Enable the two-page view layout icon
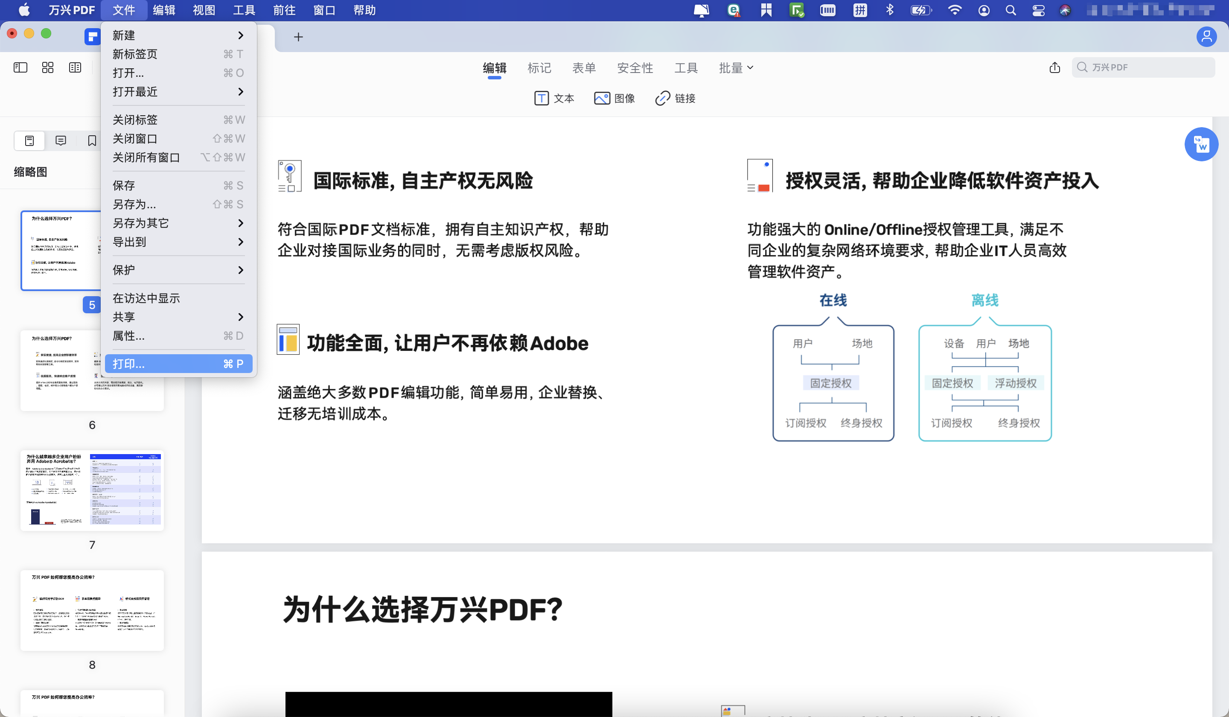 (75, 67)
